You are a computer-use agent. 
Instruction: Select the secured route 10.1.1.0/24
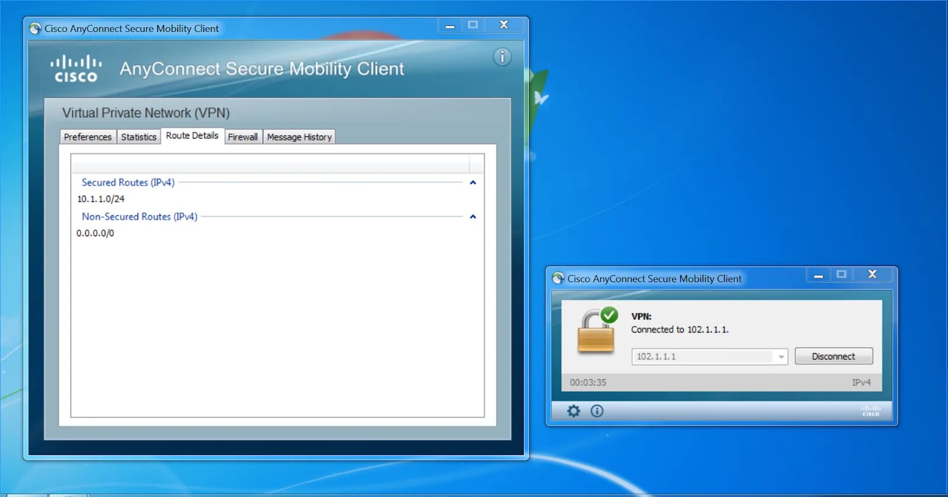(x=101, y=199)
